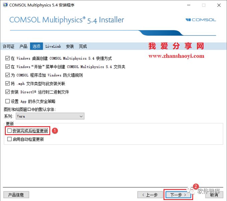Switch to the 产品 tab
This screenshot has width=227, height=201.
[x=23, y=46]
